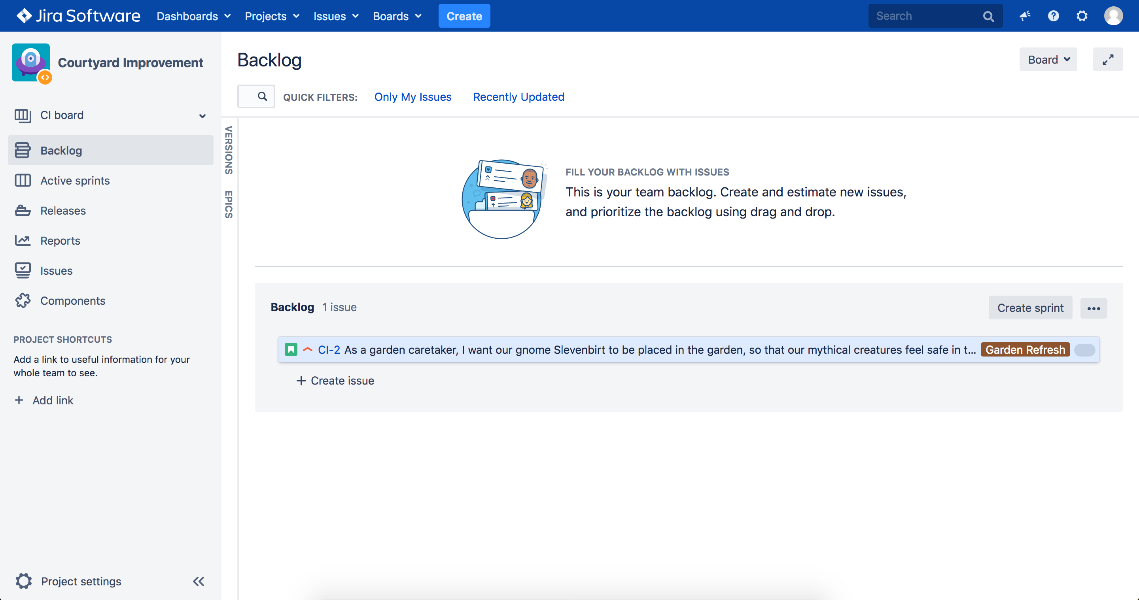Screen dimensions: 1139x600
Task: Select the Garden Refresh epic label
Action: click(x=1025, y=350)
